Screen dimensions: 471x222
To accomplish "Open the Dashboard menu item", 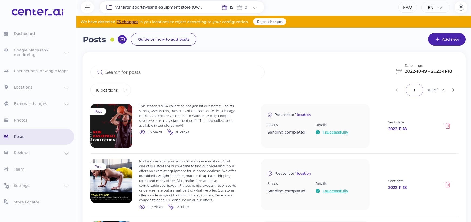I will coord(24,34).
